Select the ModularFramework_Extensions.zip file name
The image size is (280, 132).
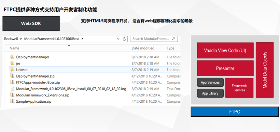tap(43, 95)
